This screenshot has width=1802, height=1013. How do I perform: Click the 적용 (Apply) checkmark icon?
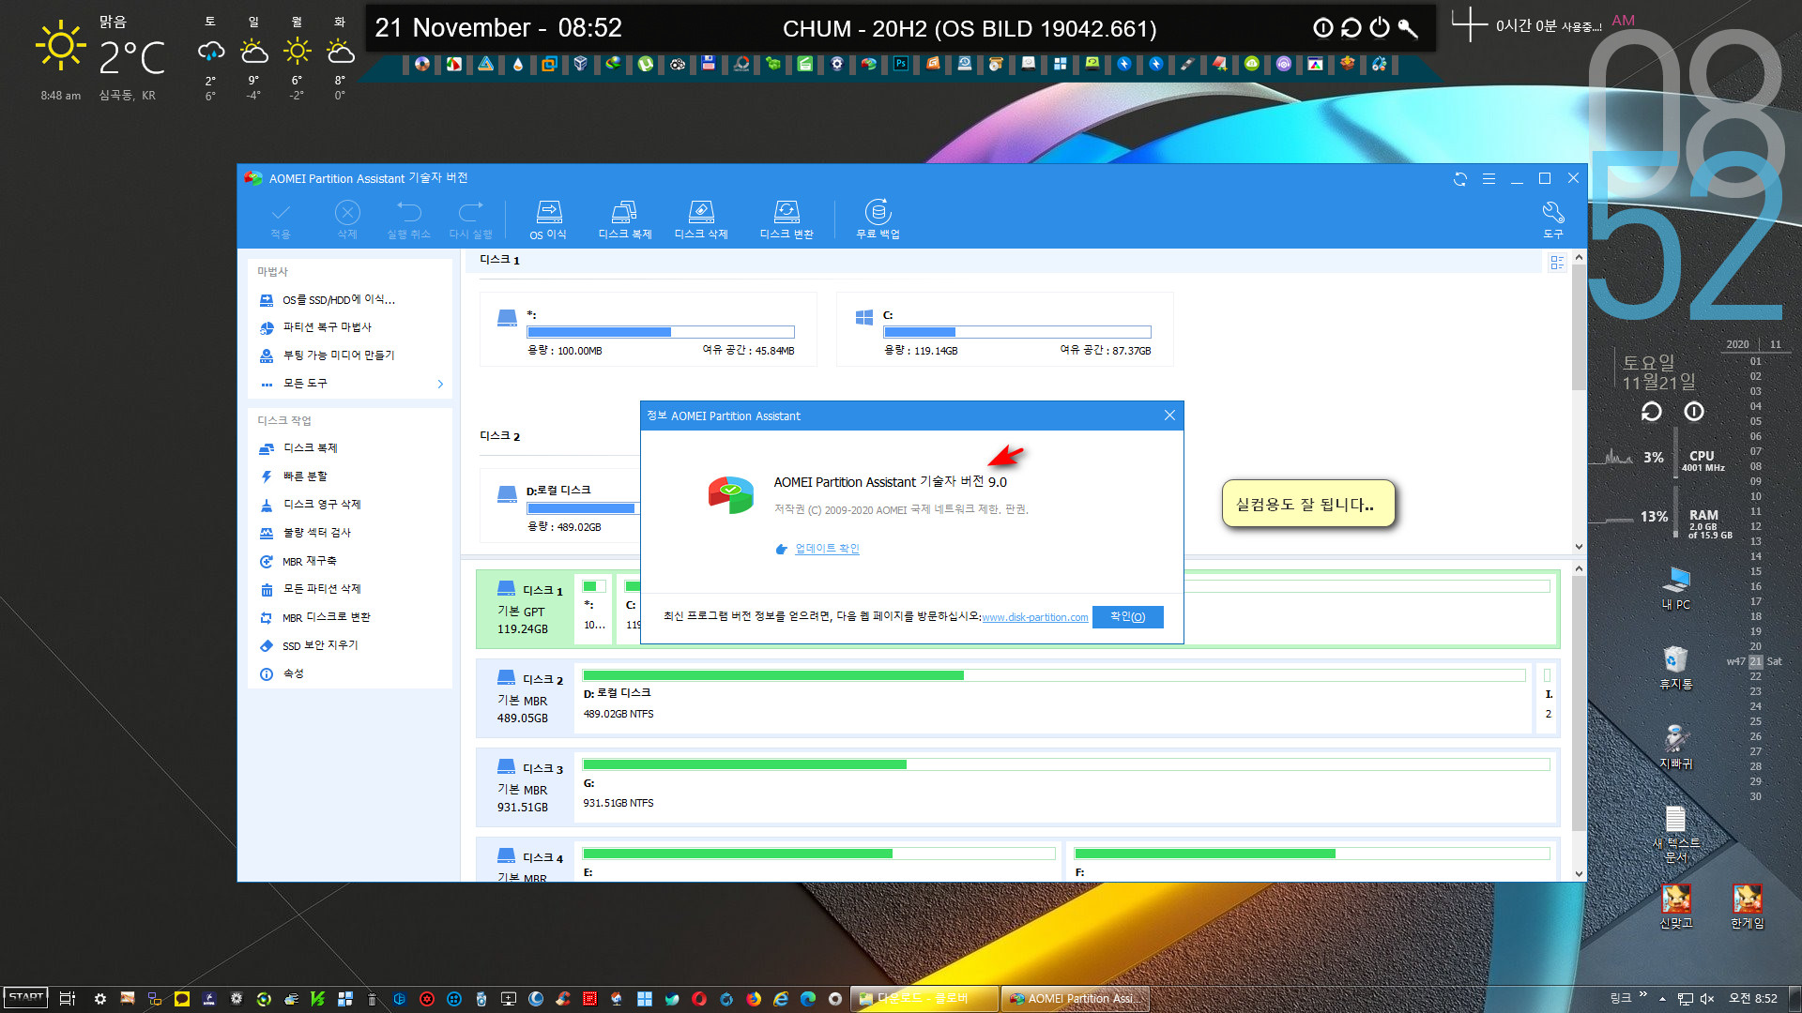(x=281, y=219)
